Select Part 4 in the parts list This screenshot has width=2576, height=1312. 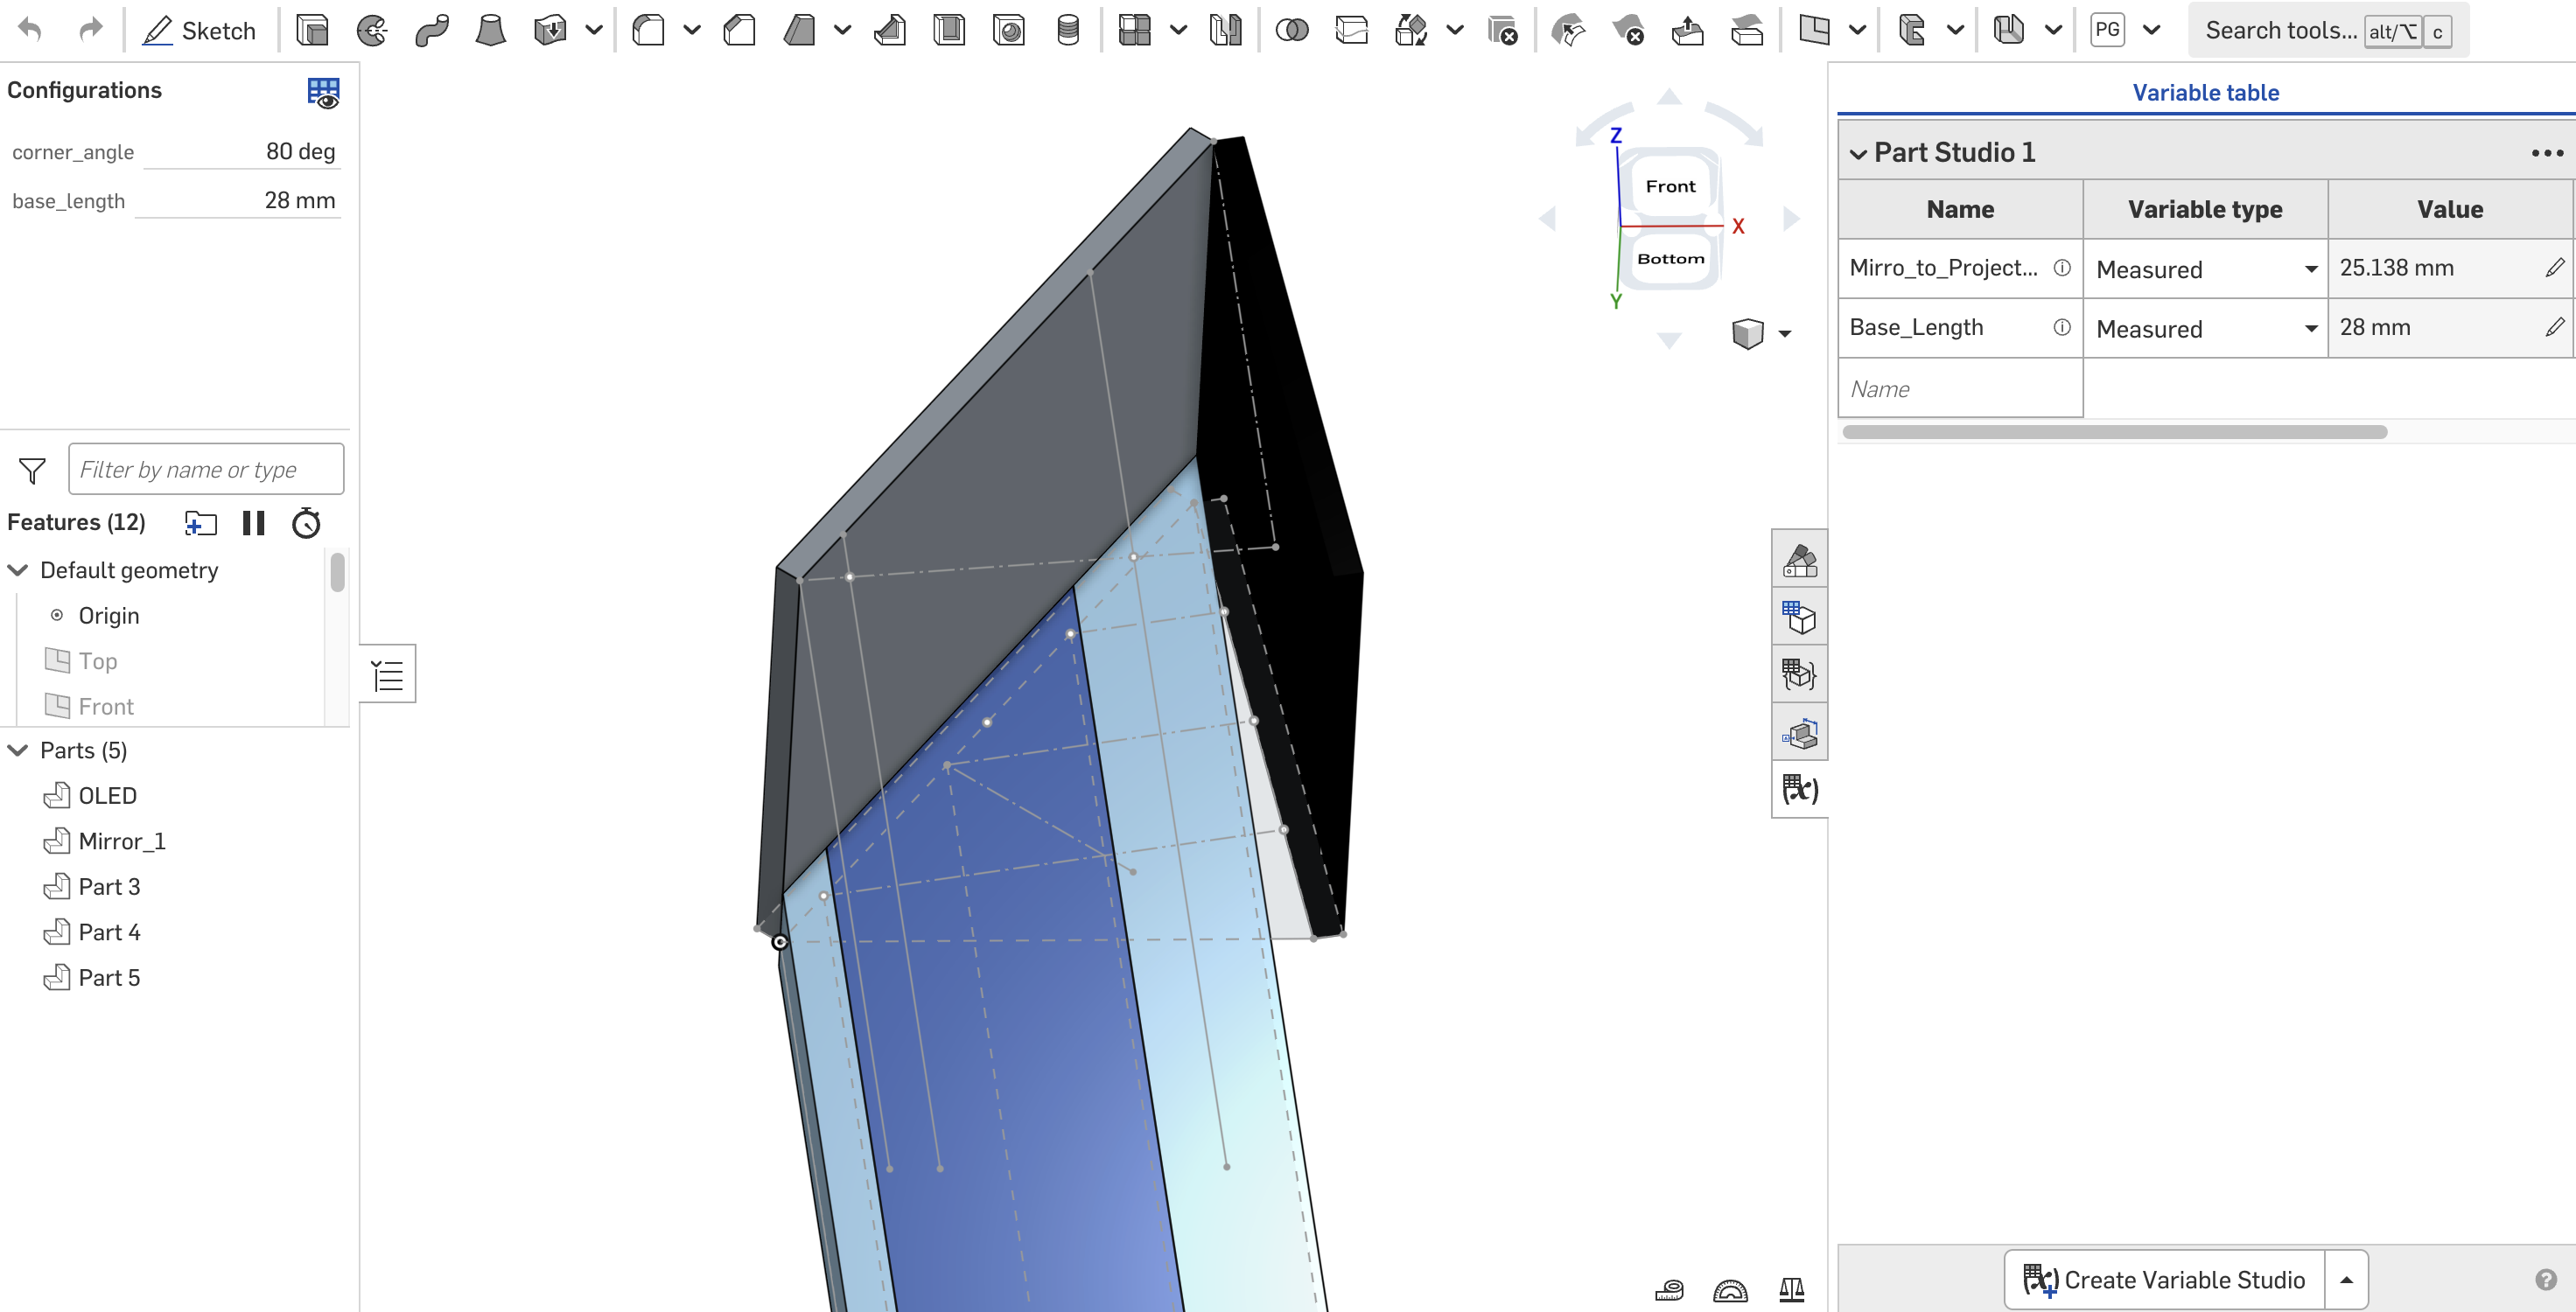tap(109, 932)
